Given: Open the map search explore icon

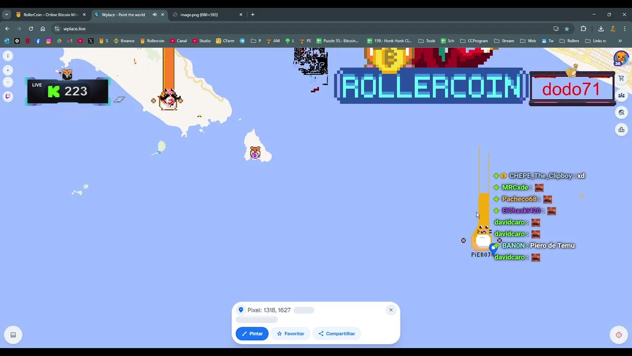Looking at the screenshot, I should click(x=621, y=113).
